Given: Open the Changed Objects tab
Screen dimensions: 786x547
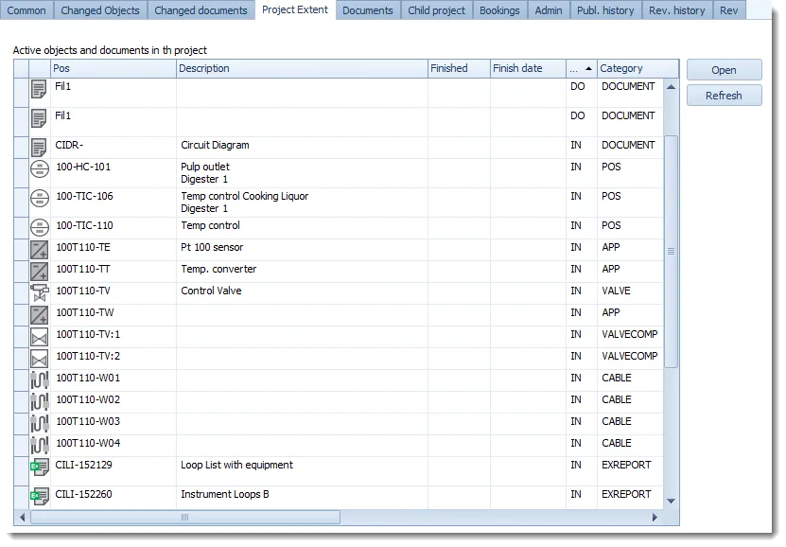Looking at the screenshot, I should (x=100, y=10).
